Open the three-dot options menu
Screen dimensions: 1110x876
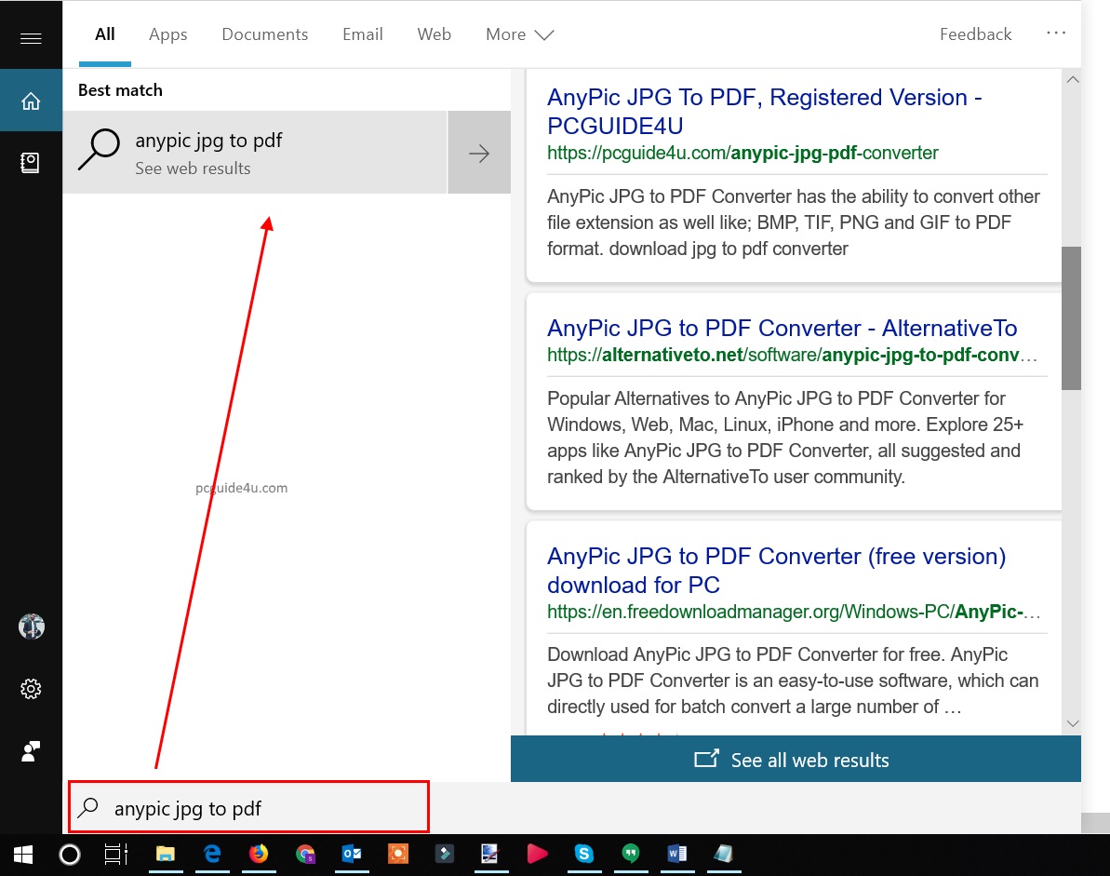click(x=1056, y=33)
